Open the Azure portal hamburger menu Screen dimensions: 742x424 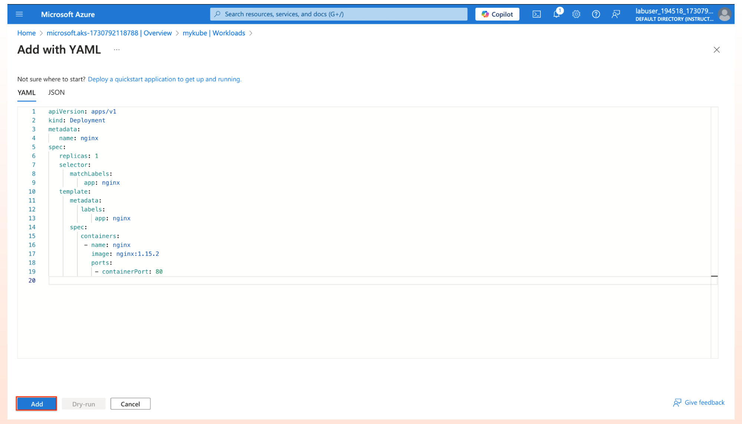point(19,14)
